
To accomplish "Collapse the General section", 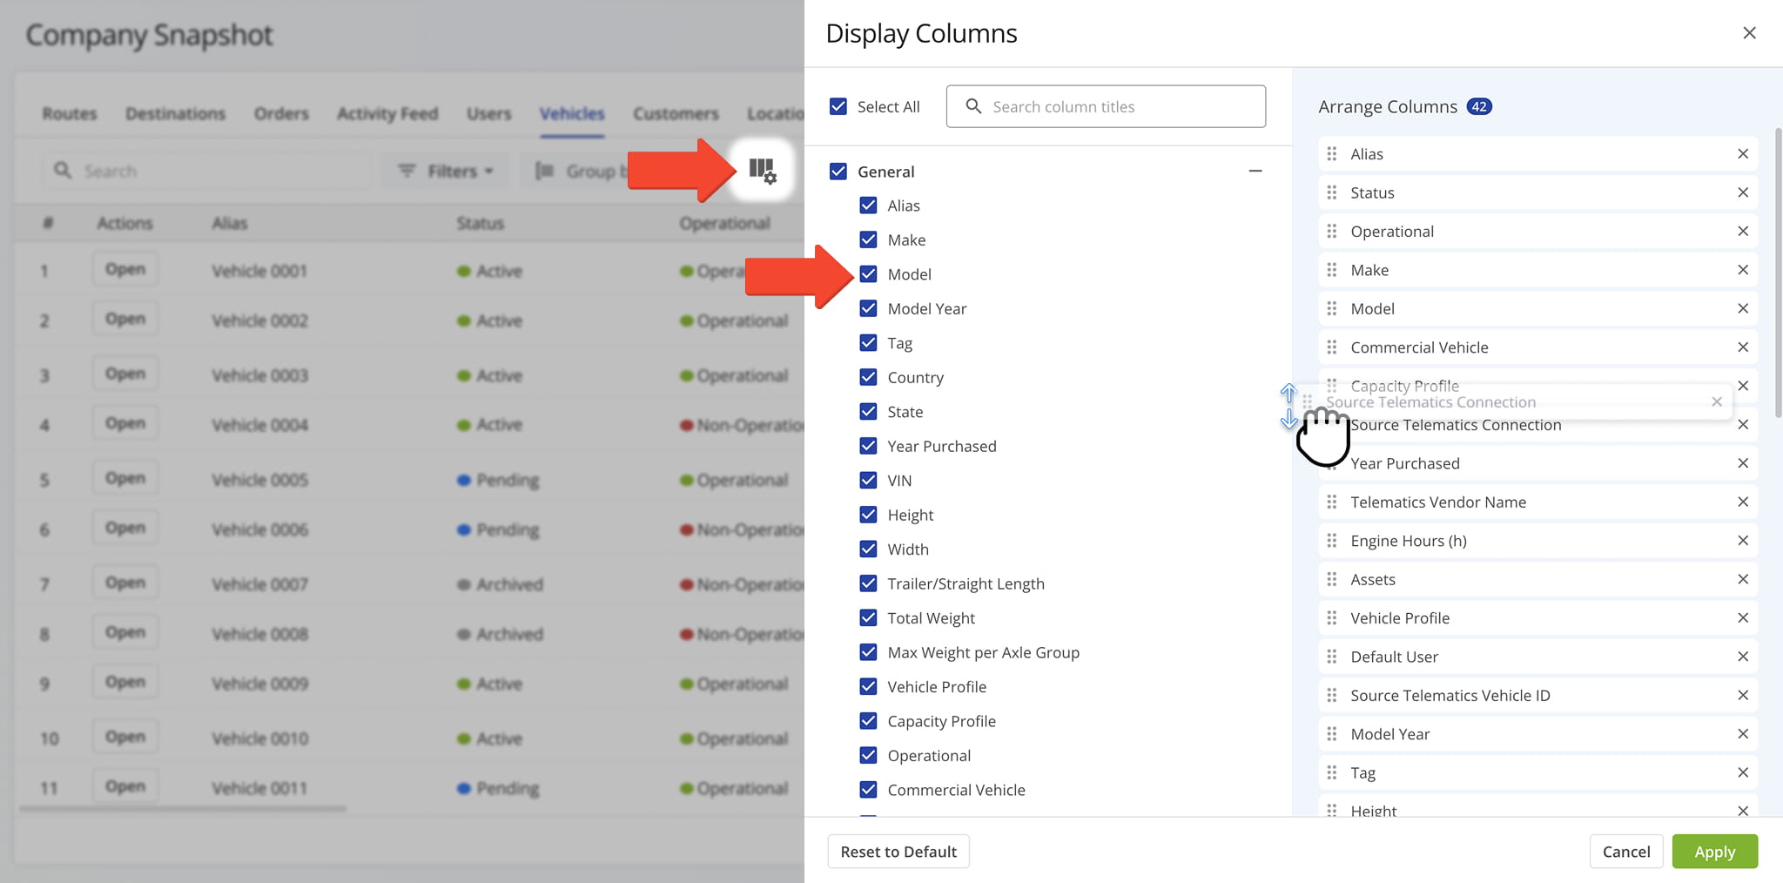I will tap(1255, 172).
